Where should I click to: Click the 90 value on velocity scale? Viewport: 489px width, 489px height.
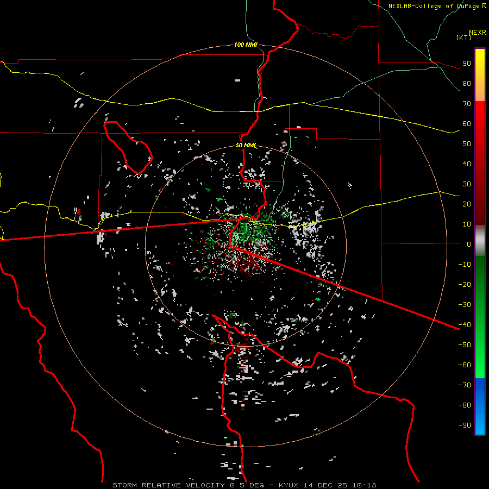(x=467, y=64)
